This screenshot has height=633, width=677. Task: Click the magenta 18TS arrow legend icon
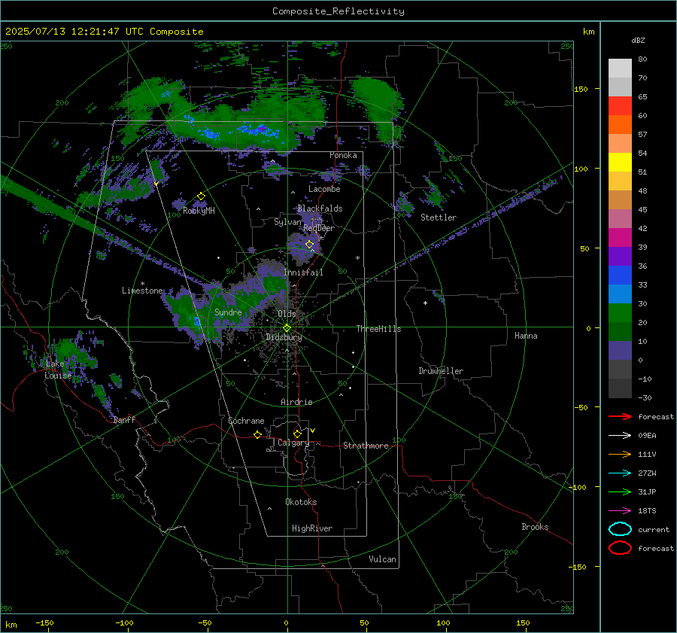click(x=620, y=511)
